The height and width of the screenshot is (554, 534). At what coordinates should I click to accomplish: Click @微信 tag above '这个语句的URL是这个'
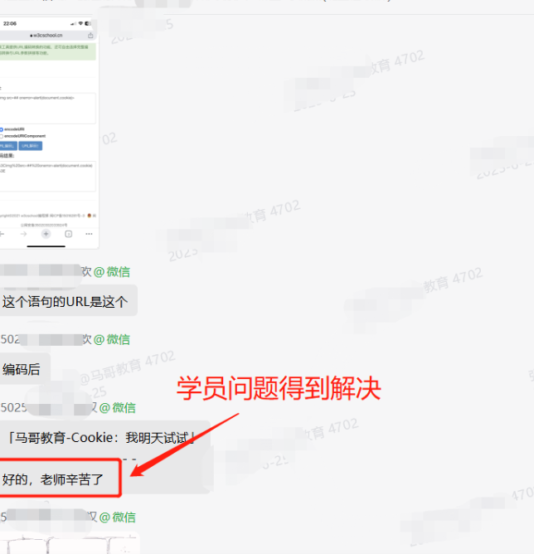112,272
